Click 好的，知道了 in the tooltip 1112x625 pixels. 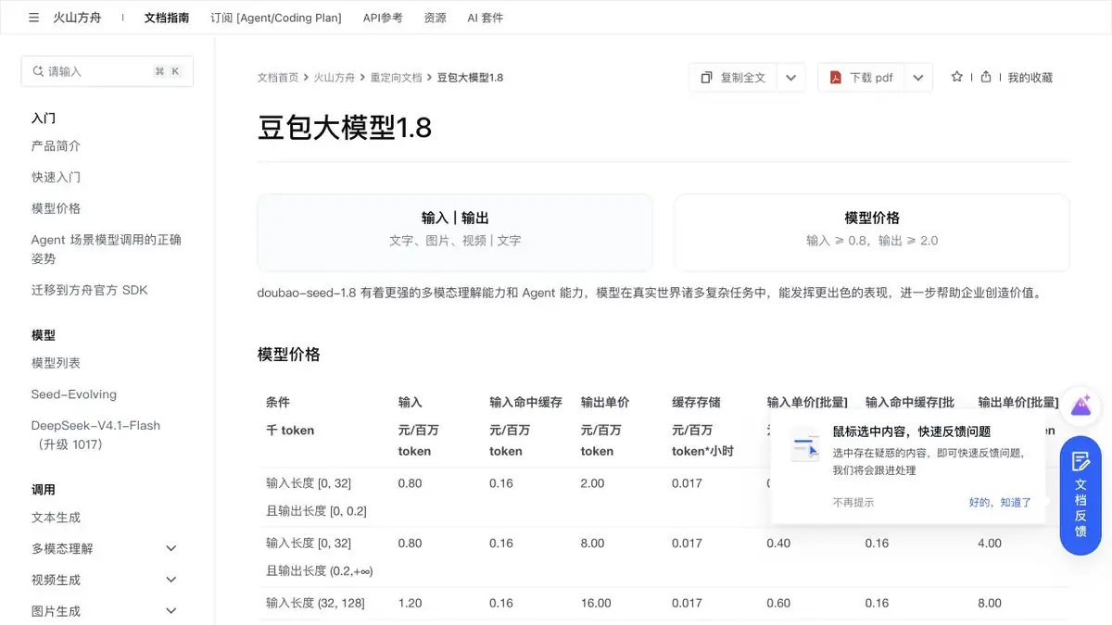click(x=1000, y=502)
